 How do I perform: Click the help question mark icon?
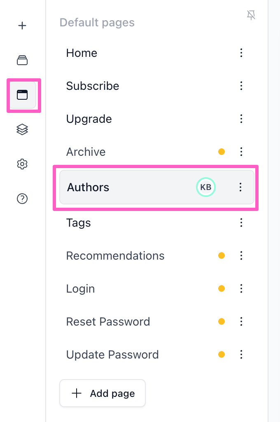click(22, 199)
